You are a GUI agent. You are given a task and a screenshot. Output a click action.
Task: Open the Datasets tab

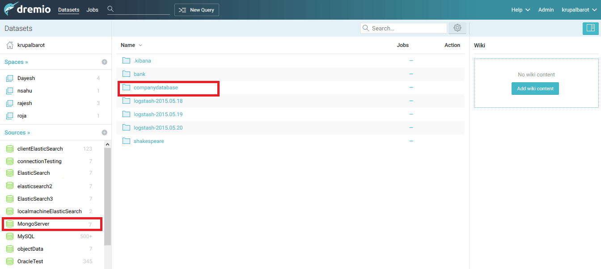68,10
